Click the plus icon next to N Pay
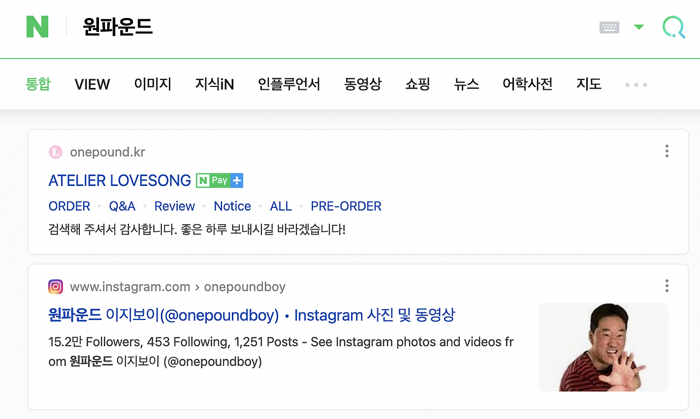This screenshot has width=700, height=419. click(236, 180)
